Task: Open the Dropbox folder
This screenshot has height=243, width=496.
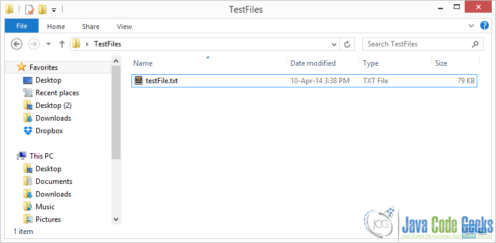Action: pos(49,131)
